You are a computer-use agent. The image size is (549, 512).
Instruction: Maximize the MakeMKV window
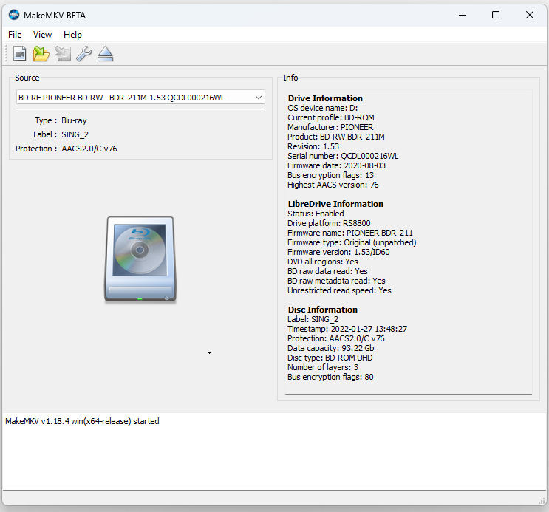click(x=496, y=15)
